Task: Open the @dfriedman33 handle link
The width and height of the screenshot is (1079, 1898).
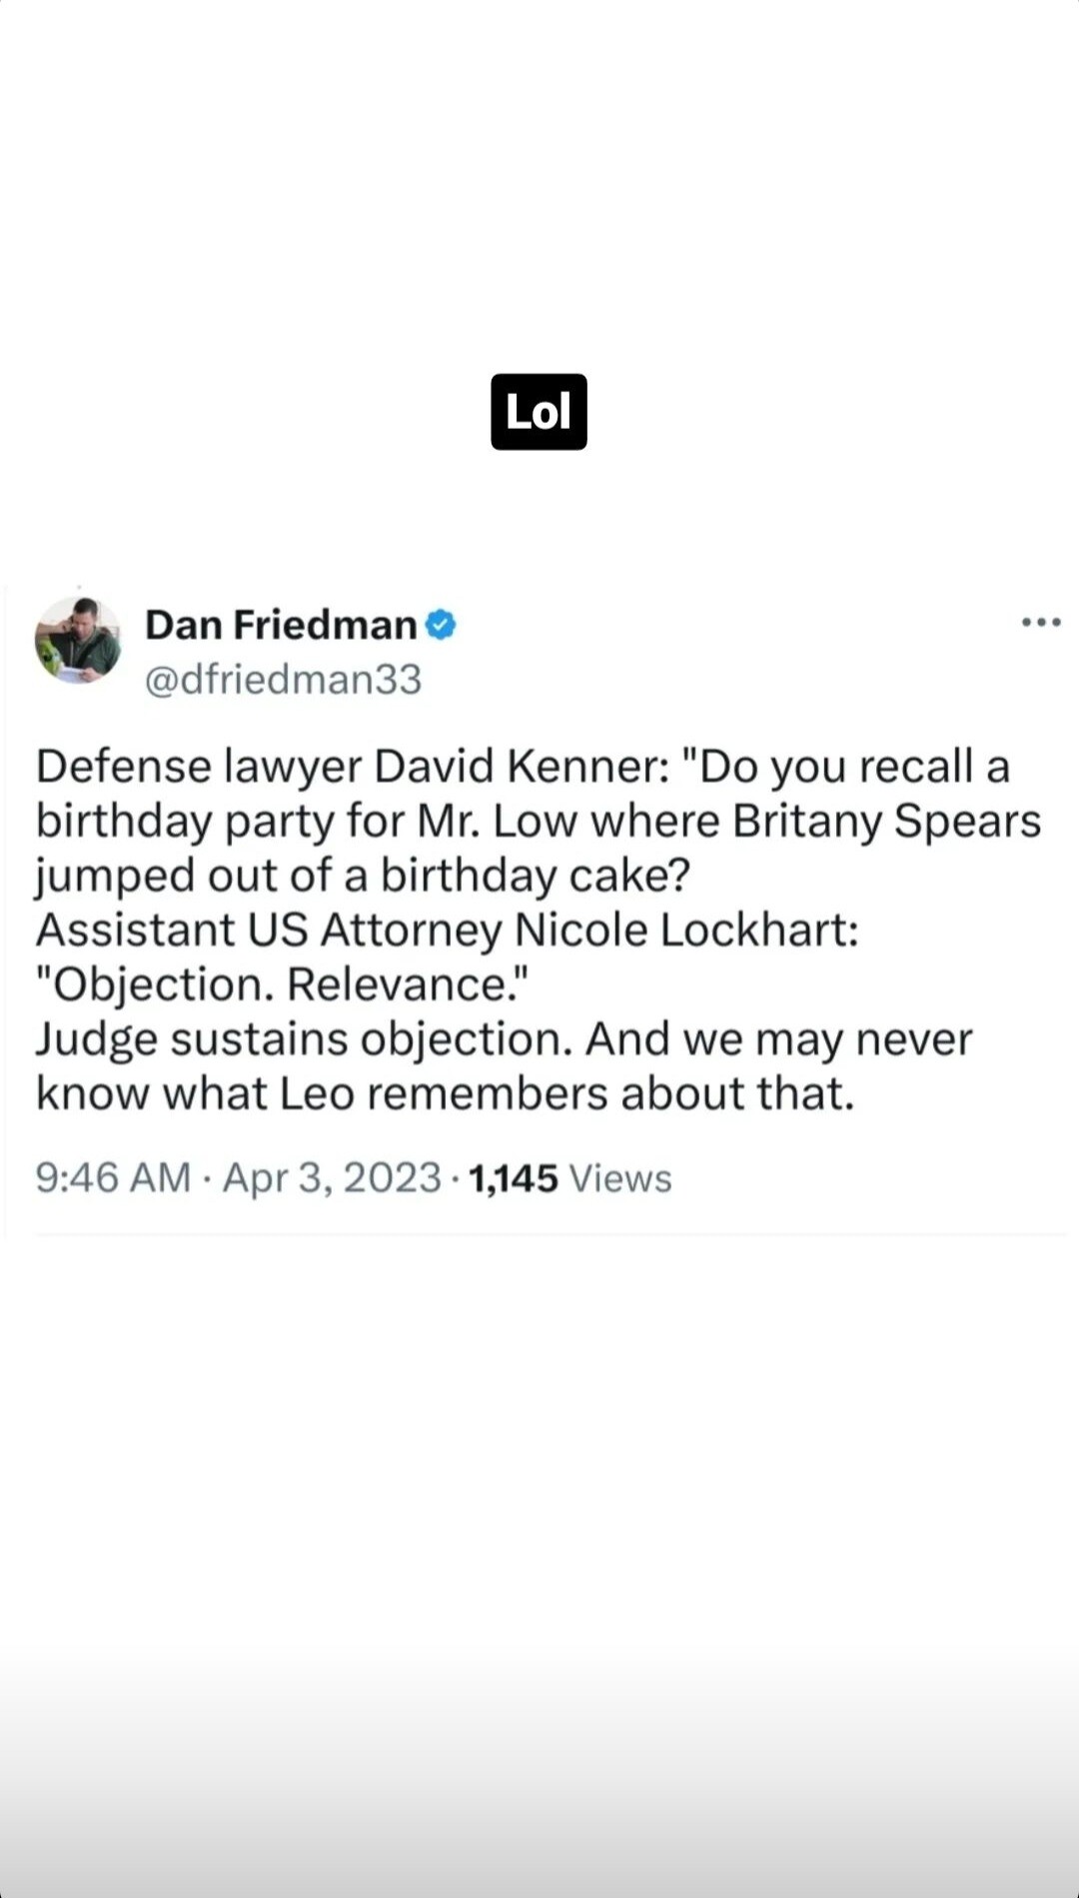Action: pos(284,680)
